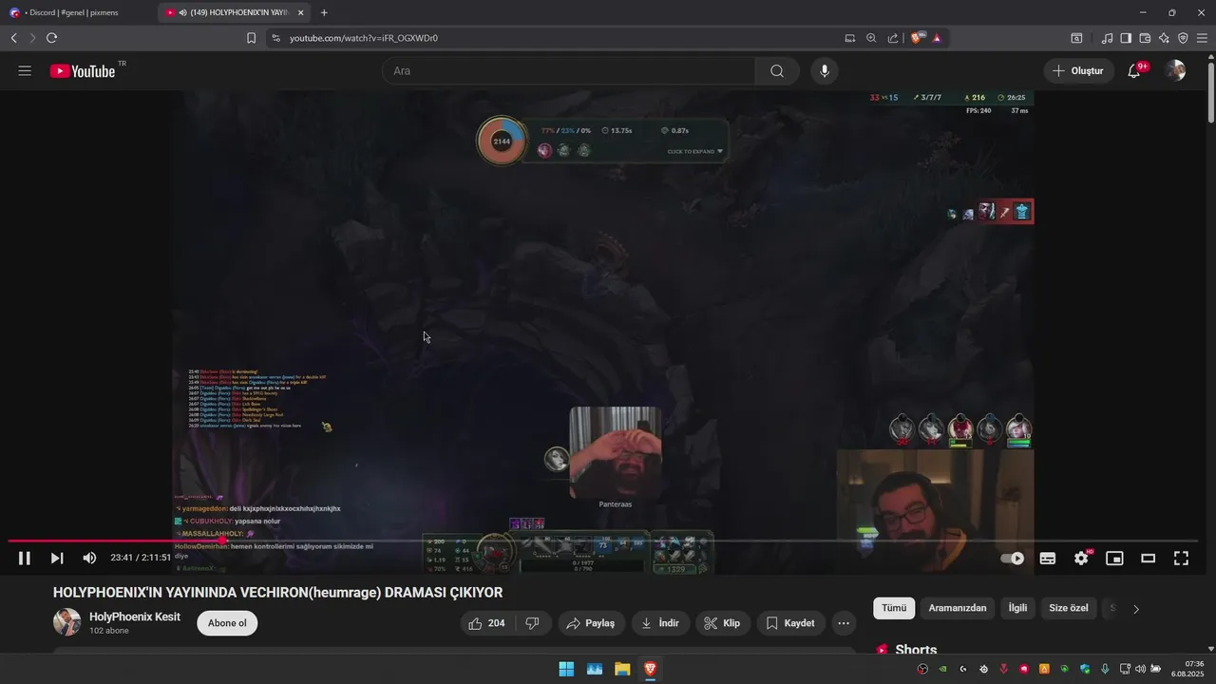Select the Size özel filter chip

click(1069, 608)
